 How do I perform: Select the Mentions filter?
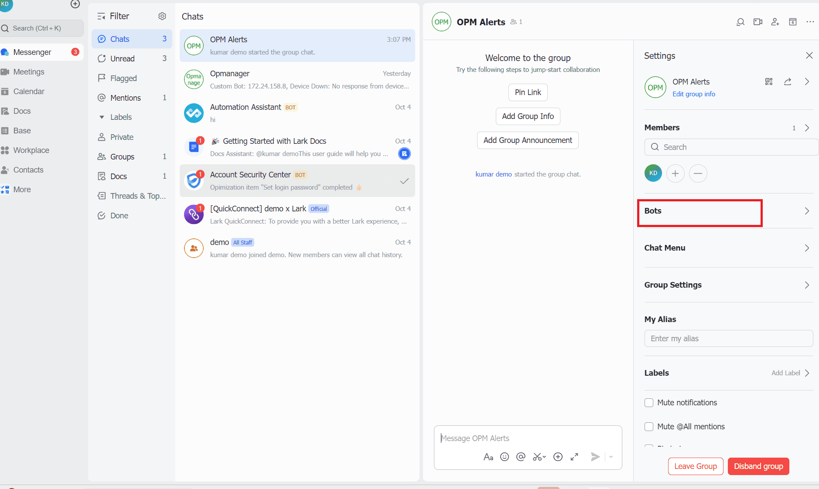click(x=132, y=98)
